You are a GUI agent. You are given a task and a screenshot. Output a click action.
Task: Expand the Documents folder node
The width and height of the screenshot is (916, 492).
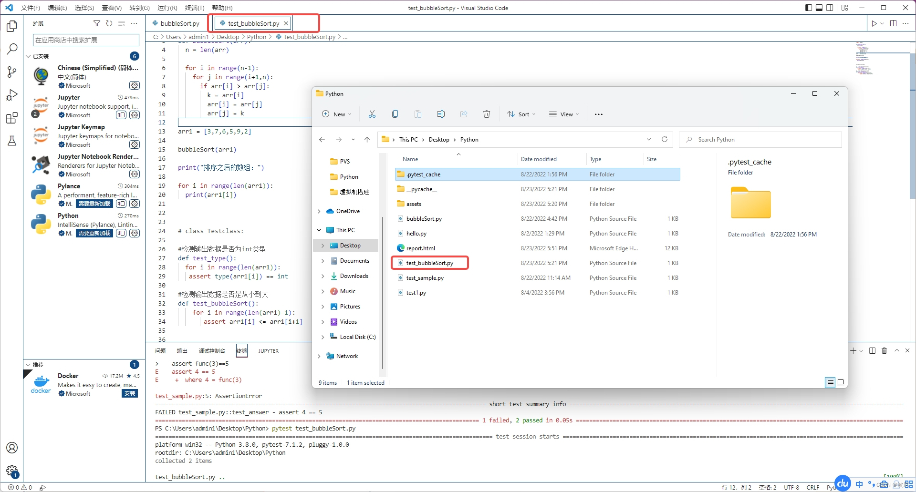[x=323, y=261]
